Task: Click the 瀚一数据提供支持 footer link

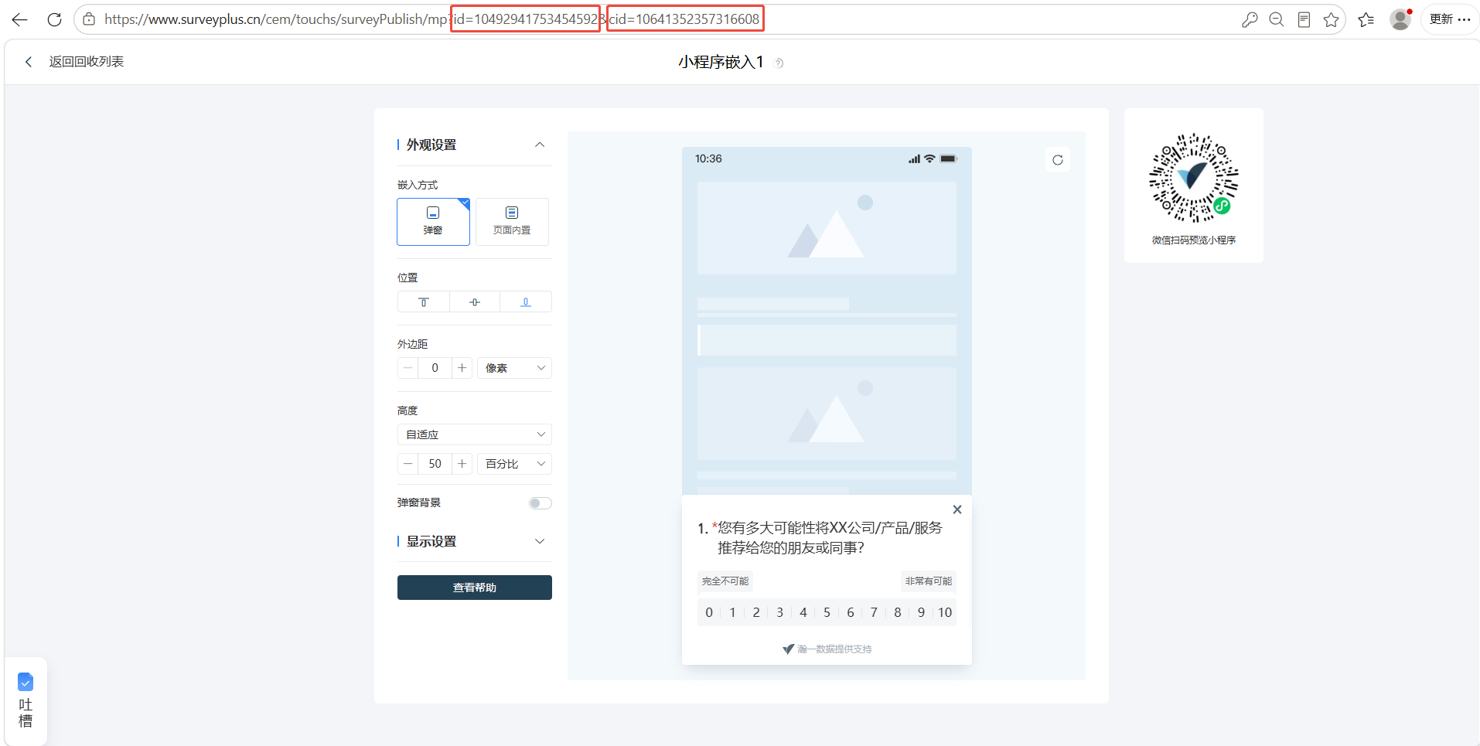Action: [x=827, y=649]
